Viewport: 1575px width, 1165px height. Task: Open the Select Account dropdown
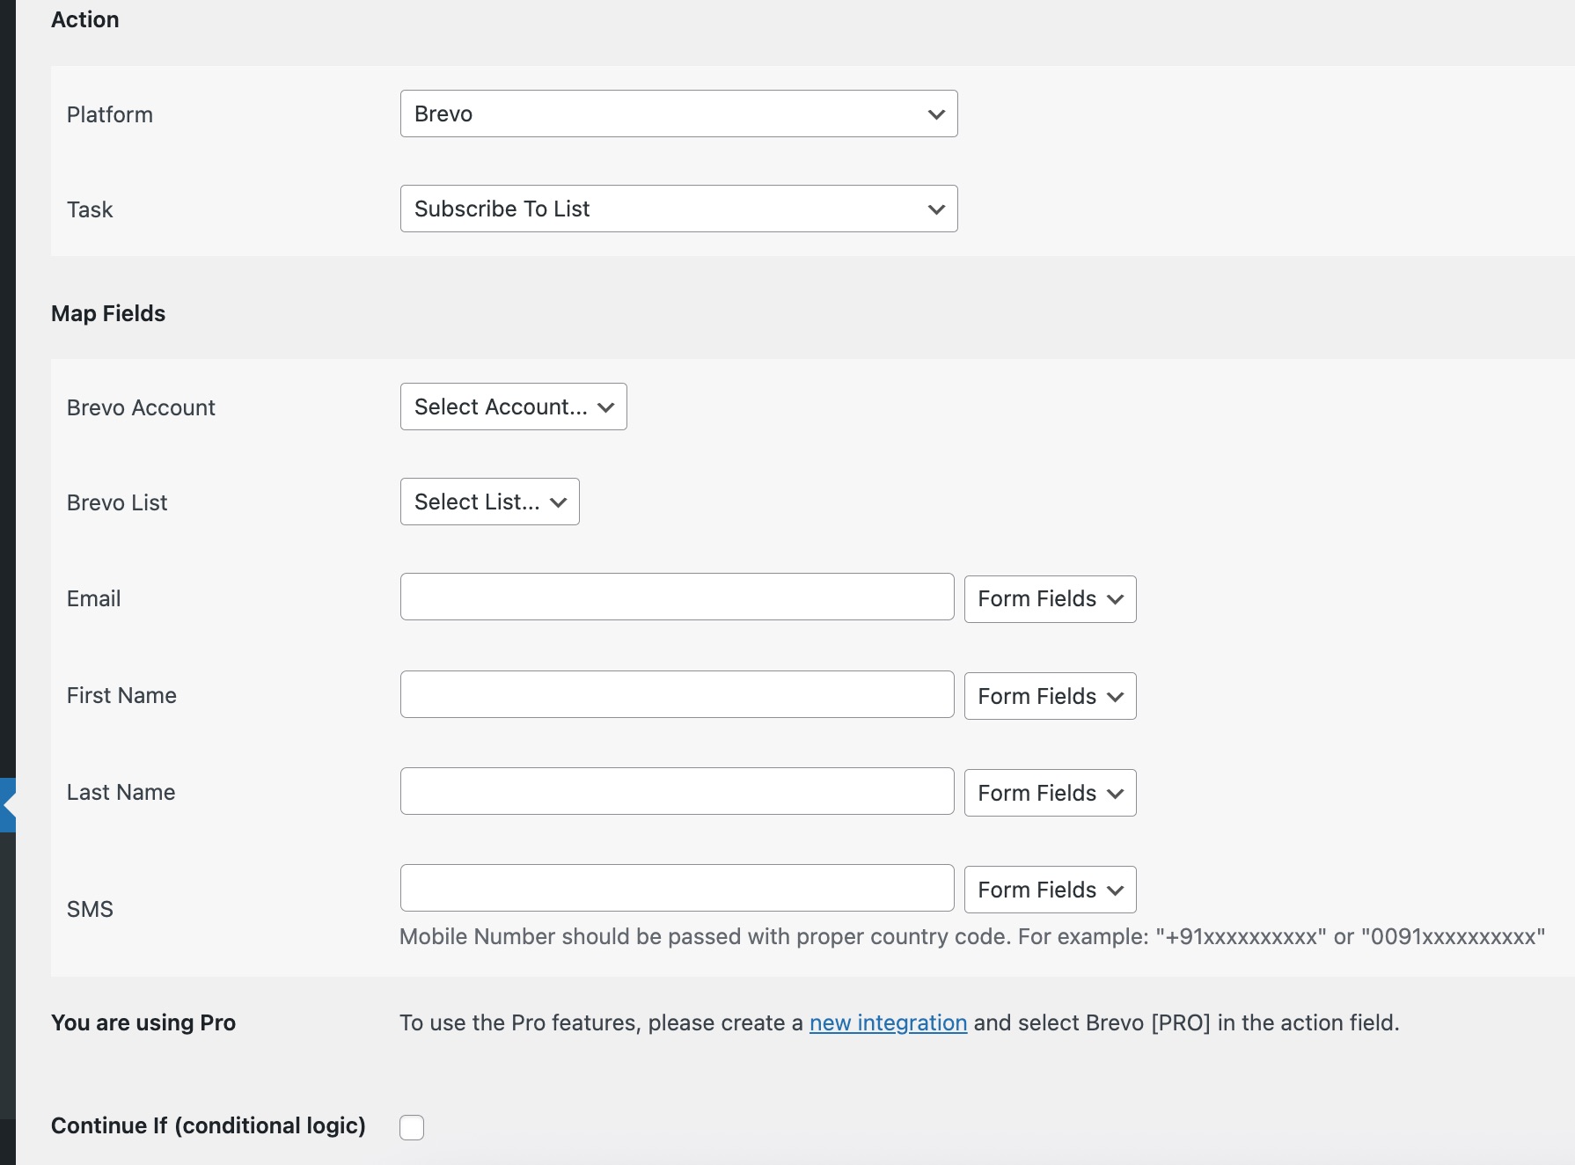pyautogui.click(x=513, y=407)
